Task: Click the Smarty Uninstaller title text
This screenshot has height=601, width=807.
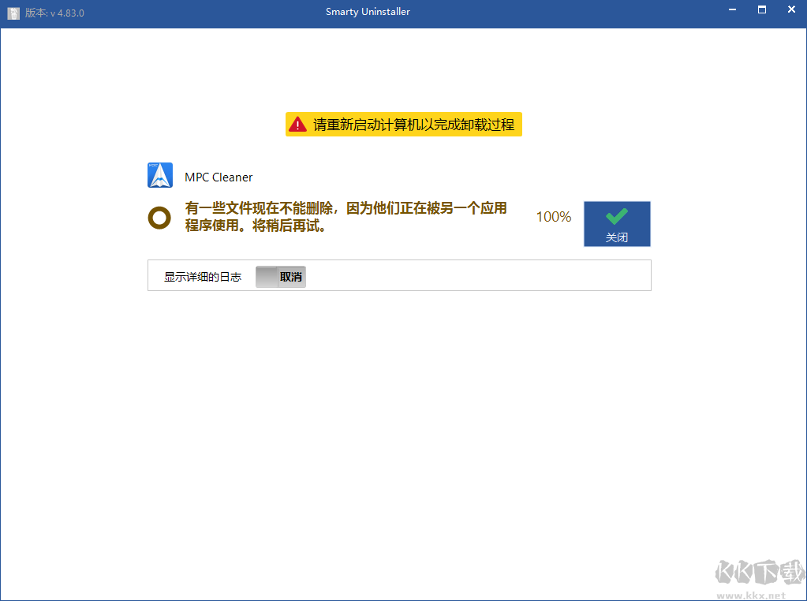Action: coord(368,11)
